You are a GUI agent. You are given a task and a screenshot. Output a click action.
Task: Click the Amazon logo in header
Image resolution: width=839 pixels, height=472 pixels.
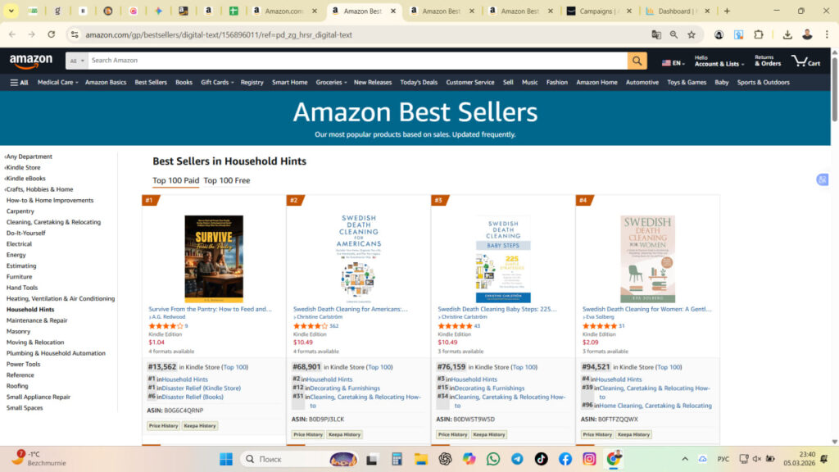[x=31, y=61]
